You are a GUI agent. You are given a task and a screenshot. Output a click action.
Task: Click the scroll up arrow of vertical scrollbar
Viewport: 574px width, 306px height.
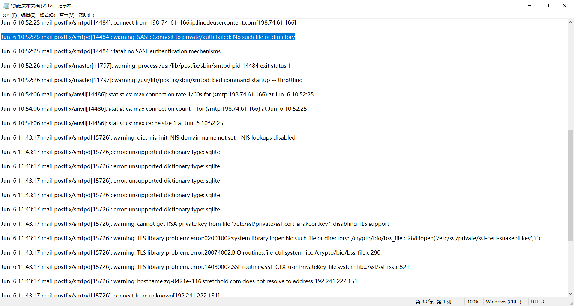click(570, 22)
